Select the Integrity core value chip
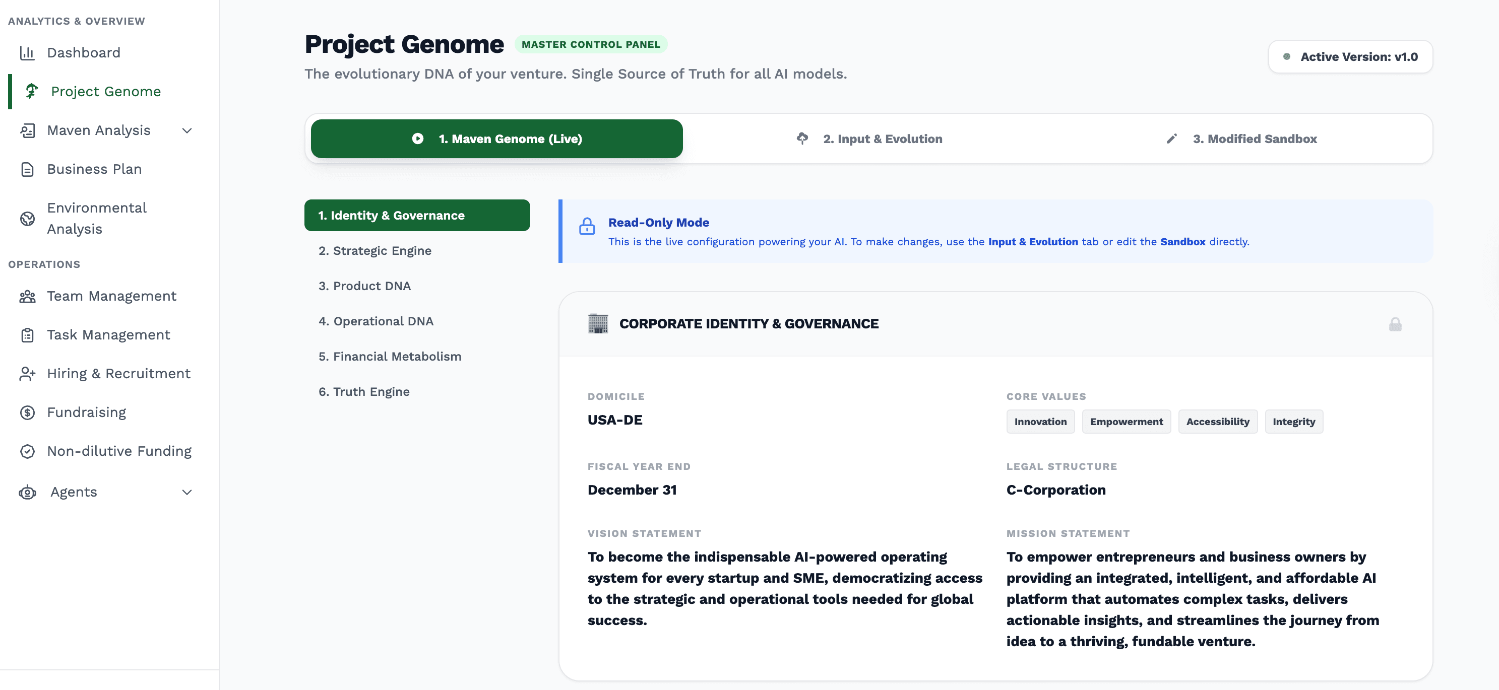This screenshot has height=690, width=1499. click(x=1294, y=422)
